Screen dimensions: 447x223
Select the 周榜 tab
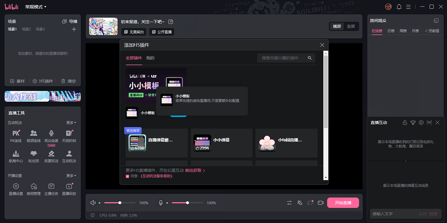pos(403,31)
